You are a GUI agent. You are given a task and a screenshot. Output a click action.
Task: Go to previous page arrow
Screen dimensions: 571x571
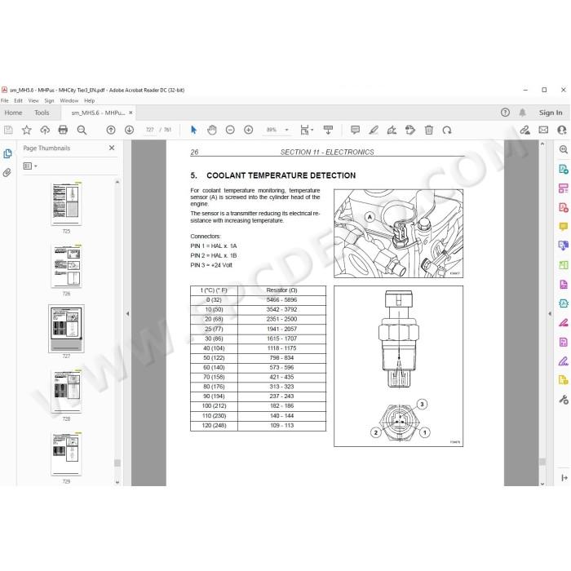pyautogui.click(x=111, y=130)
